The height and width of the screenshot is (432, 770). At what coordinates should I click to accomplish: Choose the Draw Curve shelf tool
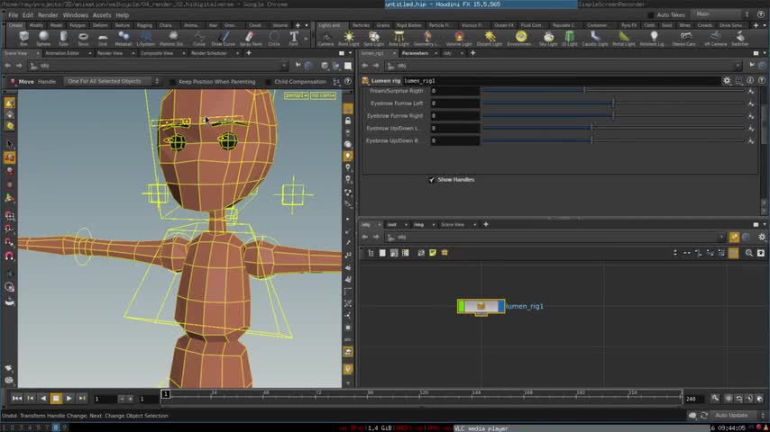click(x=223, y=38)
